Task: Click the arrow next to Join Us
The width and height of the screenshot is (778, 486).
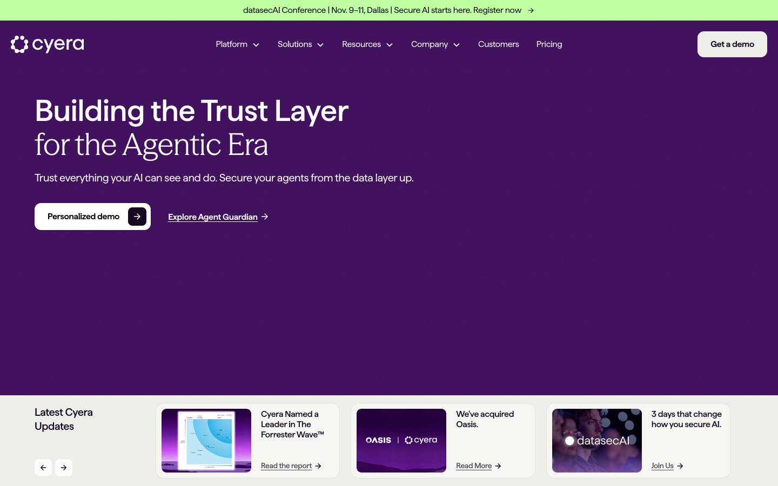Action: coord(680,466)
